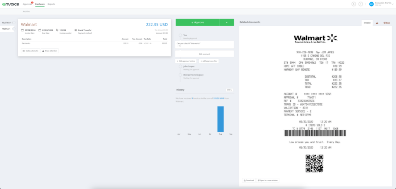Click the Michael Hemmingway approver name
The height and width of the screenshot is (189, 396).
[193, 75]
